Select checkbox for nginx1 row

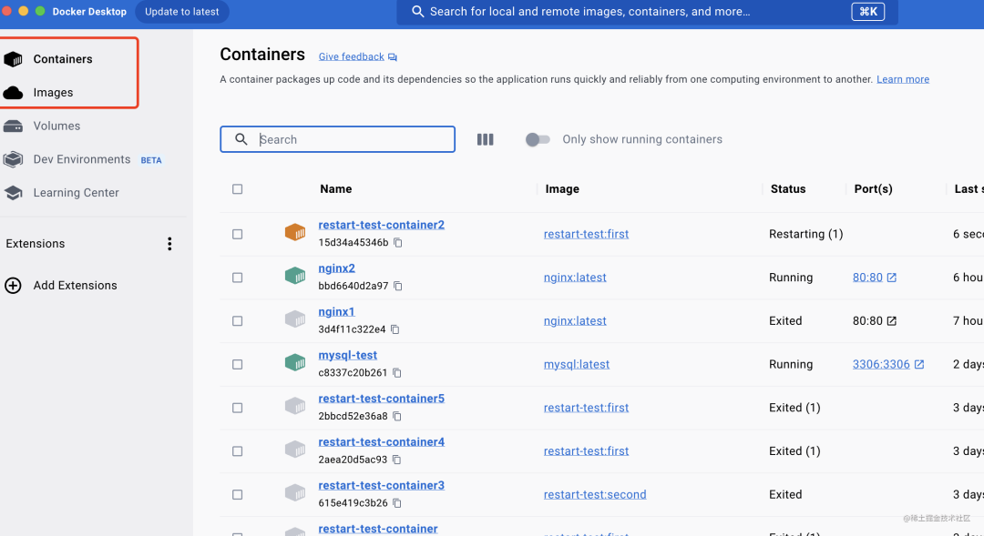coord(237,320)
